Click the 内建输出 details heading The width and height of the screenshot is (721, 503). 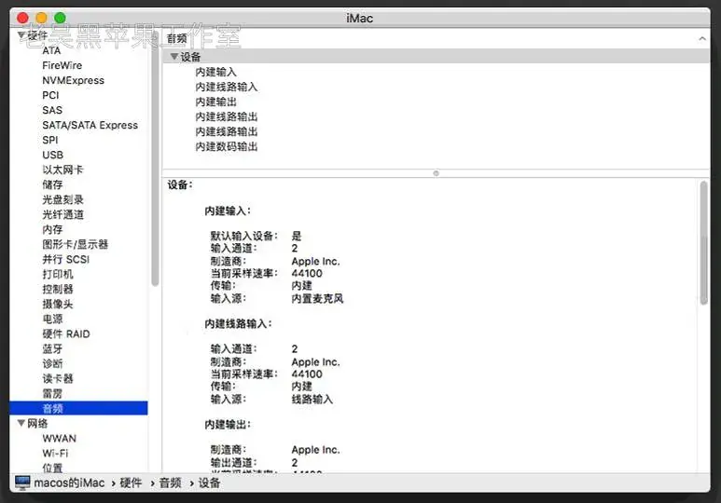coord(228,425)
